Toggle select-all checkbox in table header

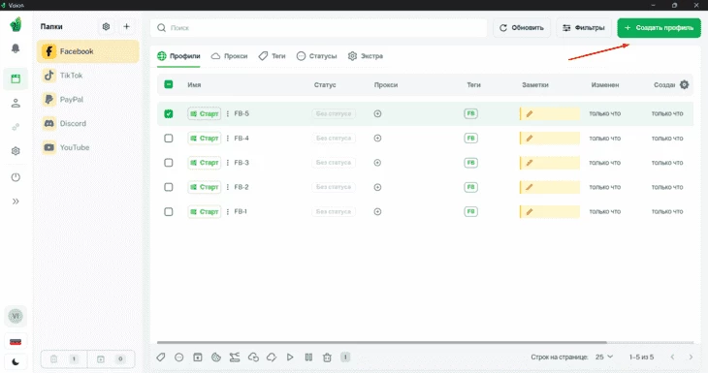pyautogui.click(x=169, y=84)
